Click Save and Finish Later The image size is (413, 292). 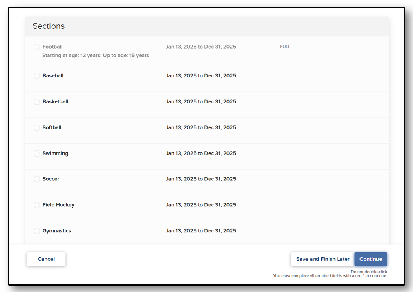[x=323, y=259]
